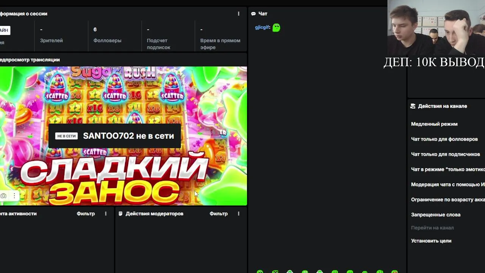
Task: Toggle Чат только для фолловеров
Action: pos(444,139)
